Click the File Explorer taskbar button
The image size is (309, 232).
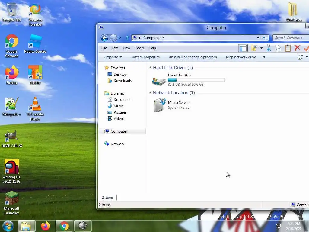tap(27, 226)
